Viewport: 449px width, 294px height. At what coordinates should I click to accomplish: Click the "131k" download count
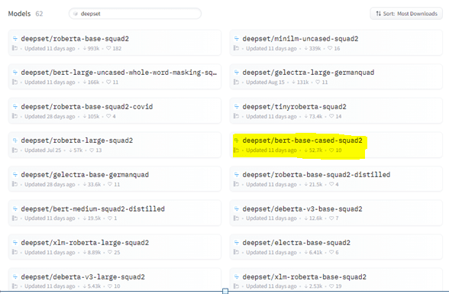(302, 82)
